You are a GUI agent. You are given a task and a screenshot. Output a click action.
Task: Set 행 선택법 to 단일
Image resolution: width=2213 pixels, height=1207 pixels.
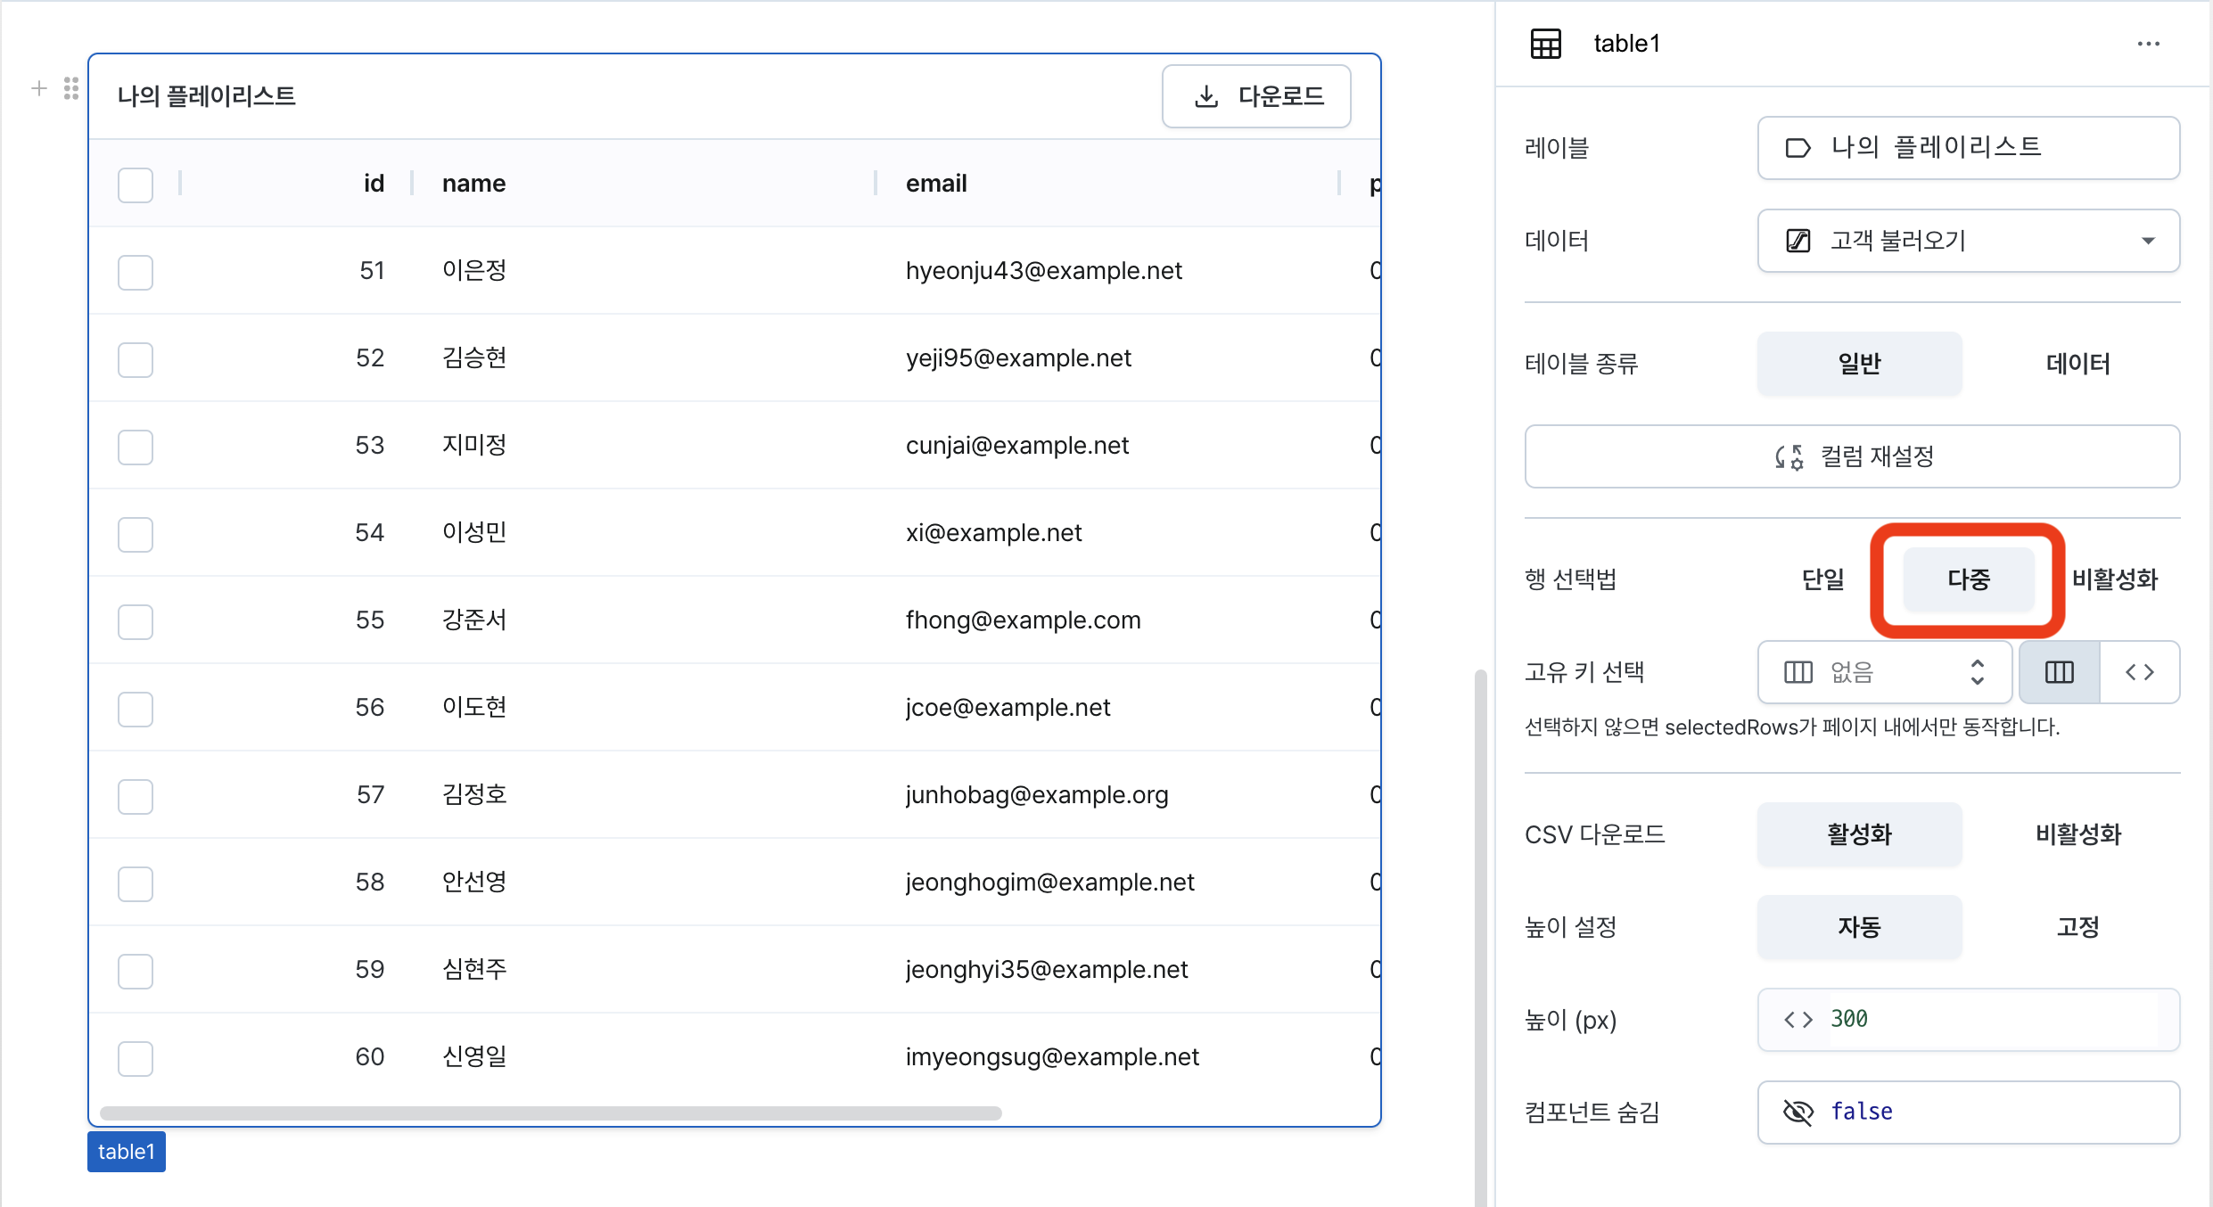1822,579
